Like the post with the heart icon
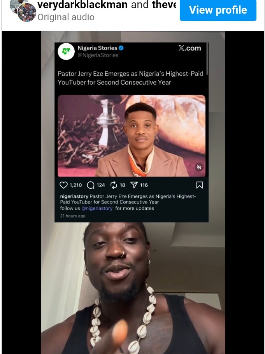The height and width of the screenshot is (354, 265). point(64,185)
